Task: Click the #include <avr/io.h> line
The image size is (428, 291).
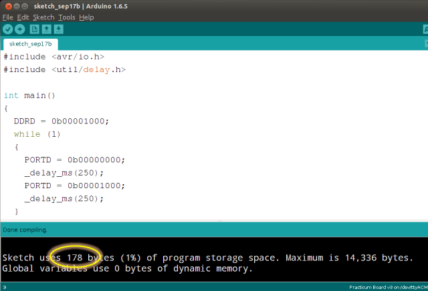Action: pos(53,57)
